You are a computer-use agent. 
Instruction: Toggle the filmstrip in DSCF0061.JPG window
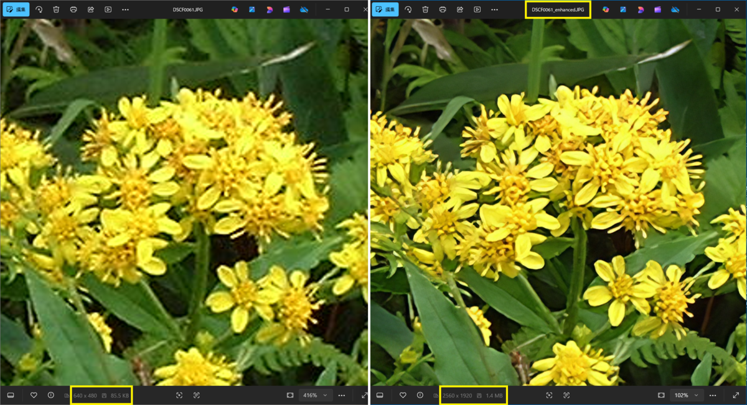[11, 395]
